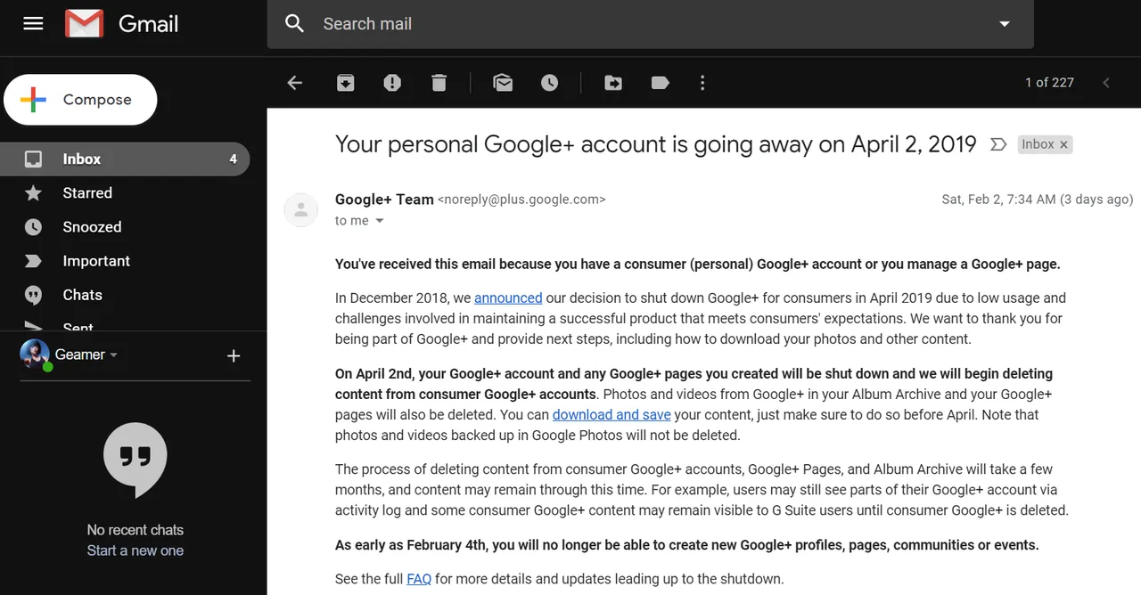The height and width of the screenshot is (595, 1141).
Task: Click the sender avatar placeholder
Action: [301, 210]
